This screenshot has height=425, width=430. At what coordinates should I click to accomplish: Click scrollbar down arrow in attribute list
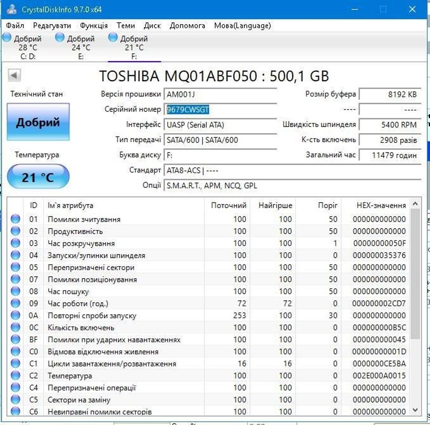click(x=415, y=410)
